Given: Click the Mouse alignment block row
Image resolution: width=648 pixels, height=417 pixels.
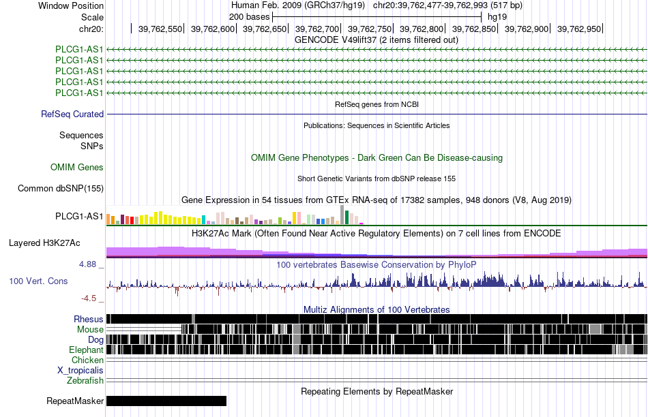Looking at the screenshot, I should click(377, 329).
